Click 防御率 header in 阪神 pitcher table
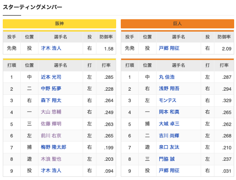 pyautogui.click(x=106, y=37)
